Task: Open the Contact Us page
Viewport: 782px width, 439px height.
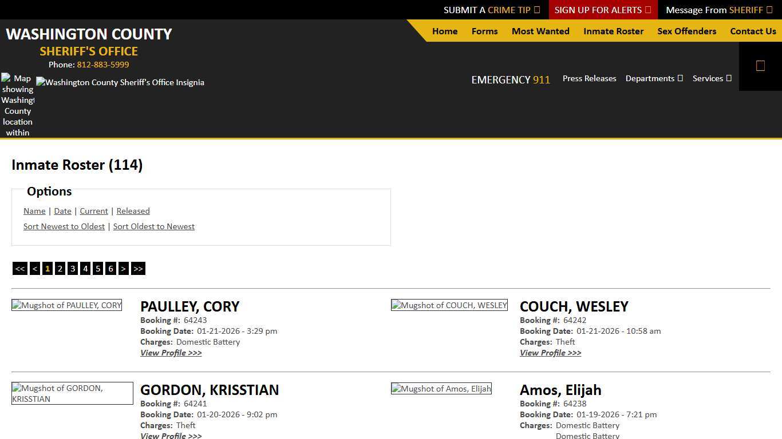Action: (x=753, y=31)
